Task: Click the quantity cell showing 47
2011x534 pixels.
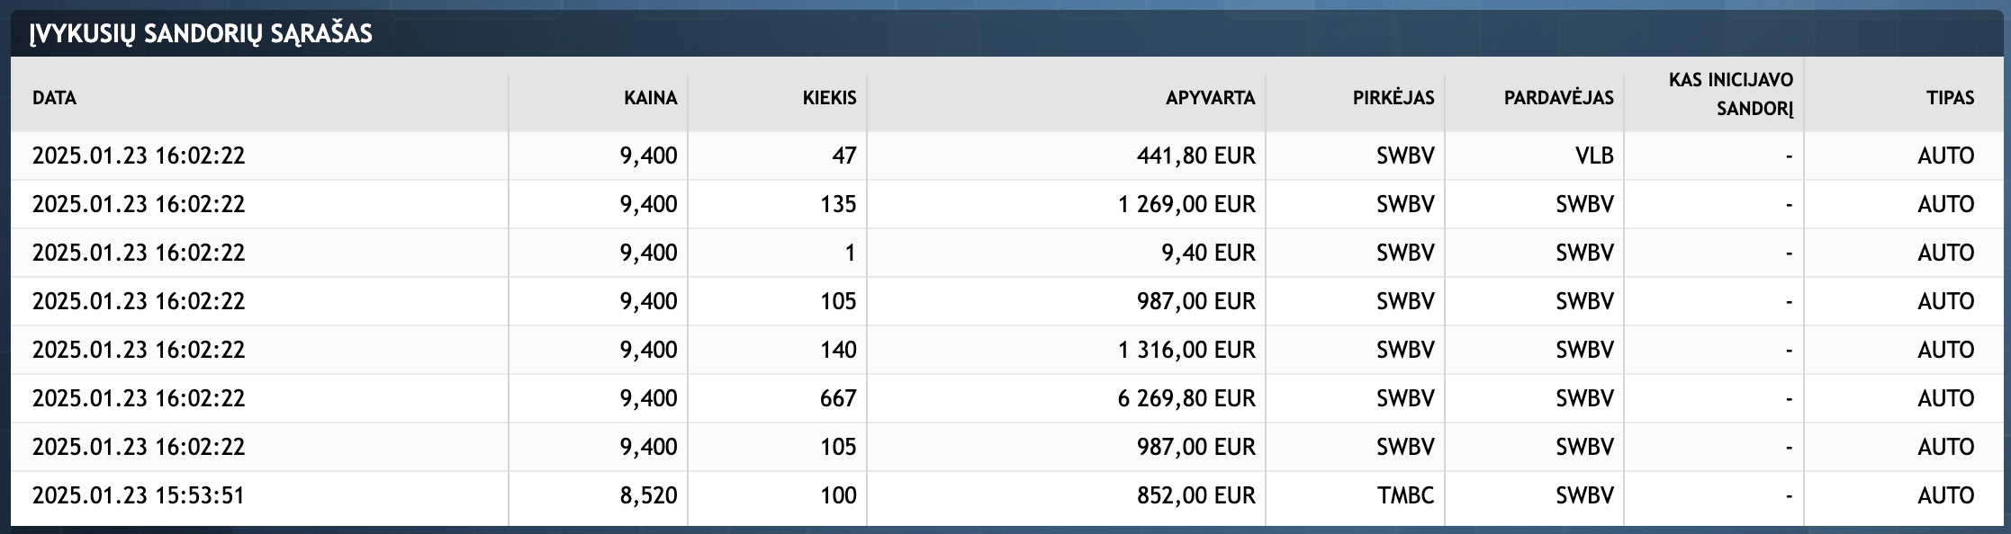Action: 843,156
